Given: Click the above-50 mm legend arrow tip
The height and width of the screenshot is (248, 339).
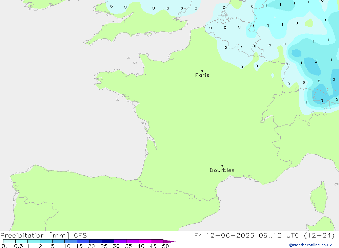Looking at the screenshot, I should click(169, 241).
